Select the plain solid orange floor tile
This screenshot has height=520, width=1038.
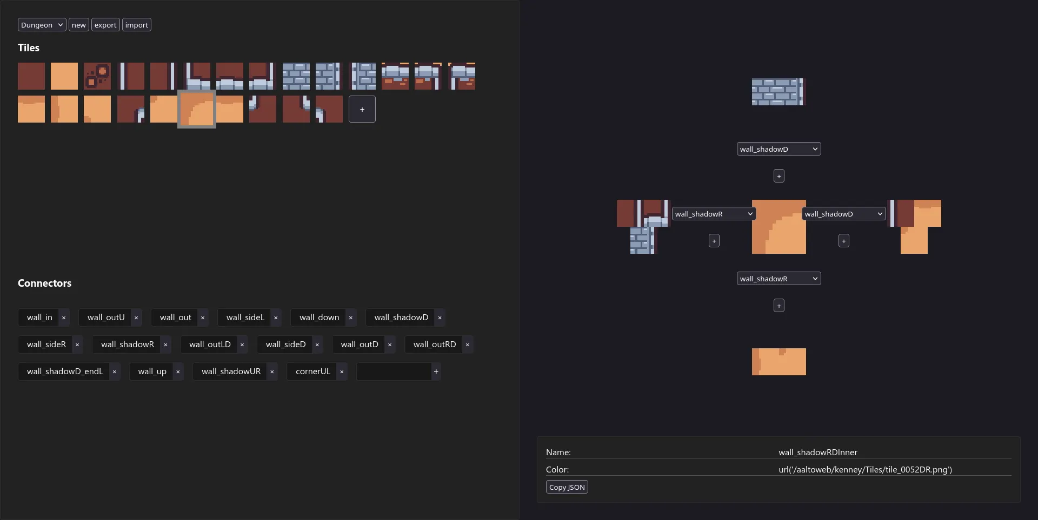(x=64, y=76)
